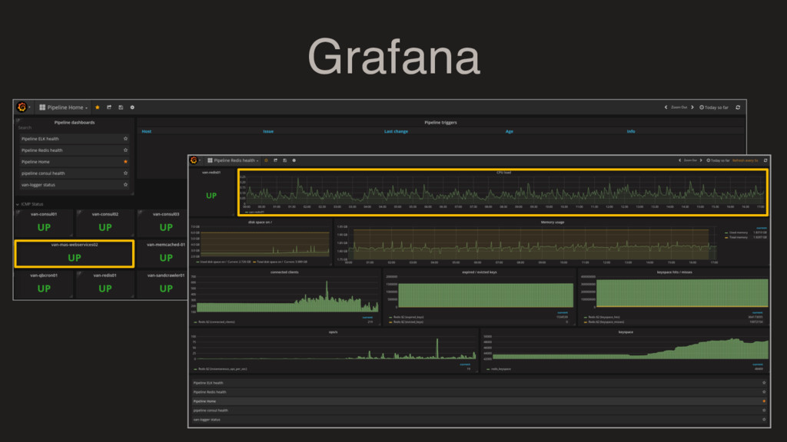Click share icon in Pipeline Redis health toolbar
787x442 pixels.
tap(275, 160)
